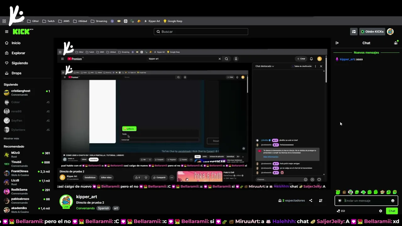Open the Kipper Art bookmark

point(152,21)
